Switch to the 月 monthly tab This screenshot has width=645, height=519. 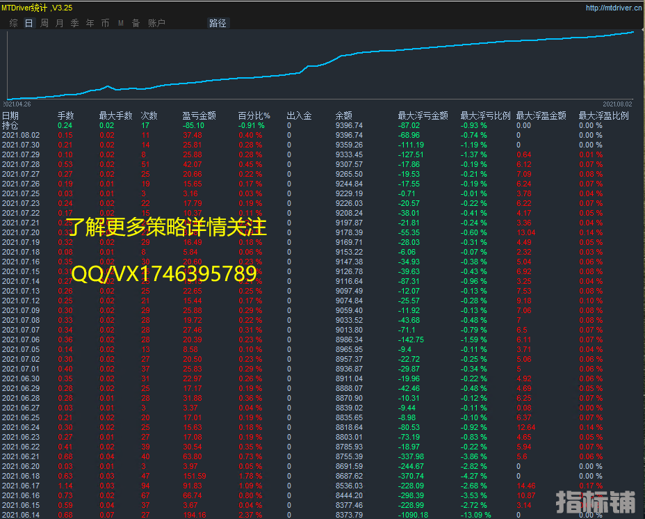(x=59, y=23)
